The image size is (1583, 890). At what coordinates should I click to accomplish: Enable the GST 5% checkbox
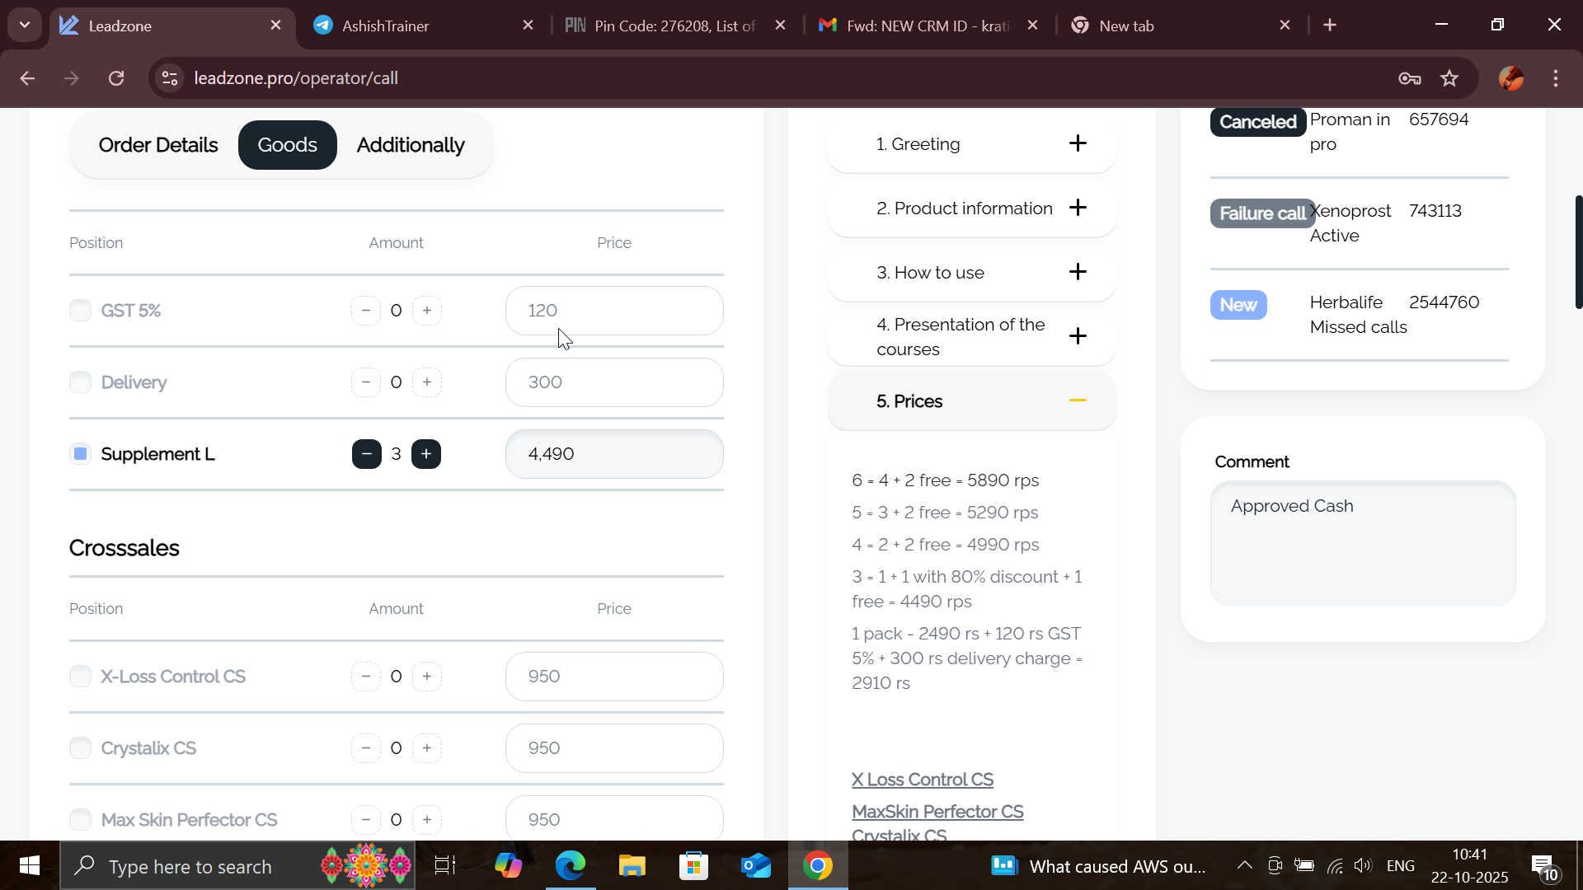(x=80, y=311)
